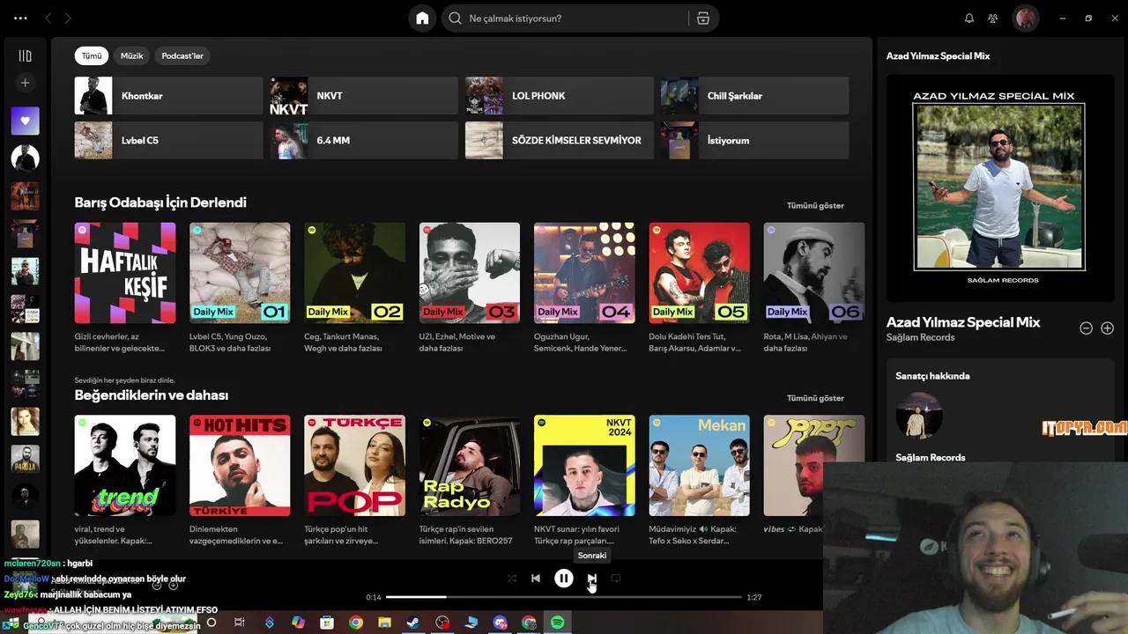Open the NKVT shortcut
The image size is (1128, 634).
[x=364, y=96]
